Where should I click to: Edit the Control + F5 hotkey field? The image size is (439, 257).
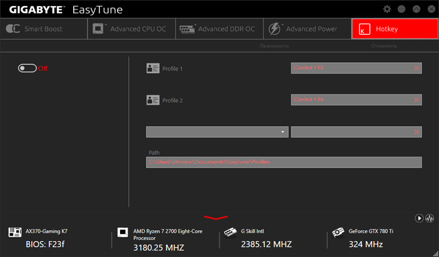356,68
